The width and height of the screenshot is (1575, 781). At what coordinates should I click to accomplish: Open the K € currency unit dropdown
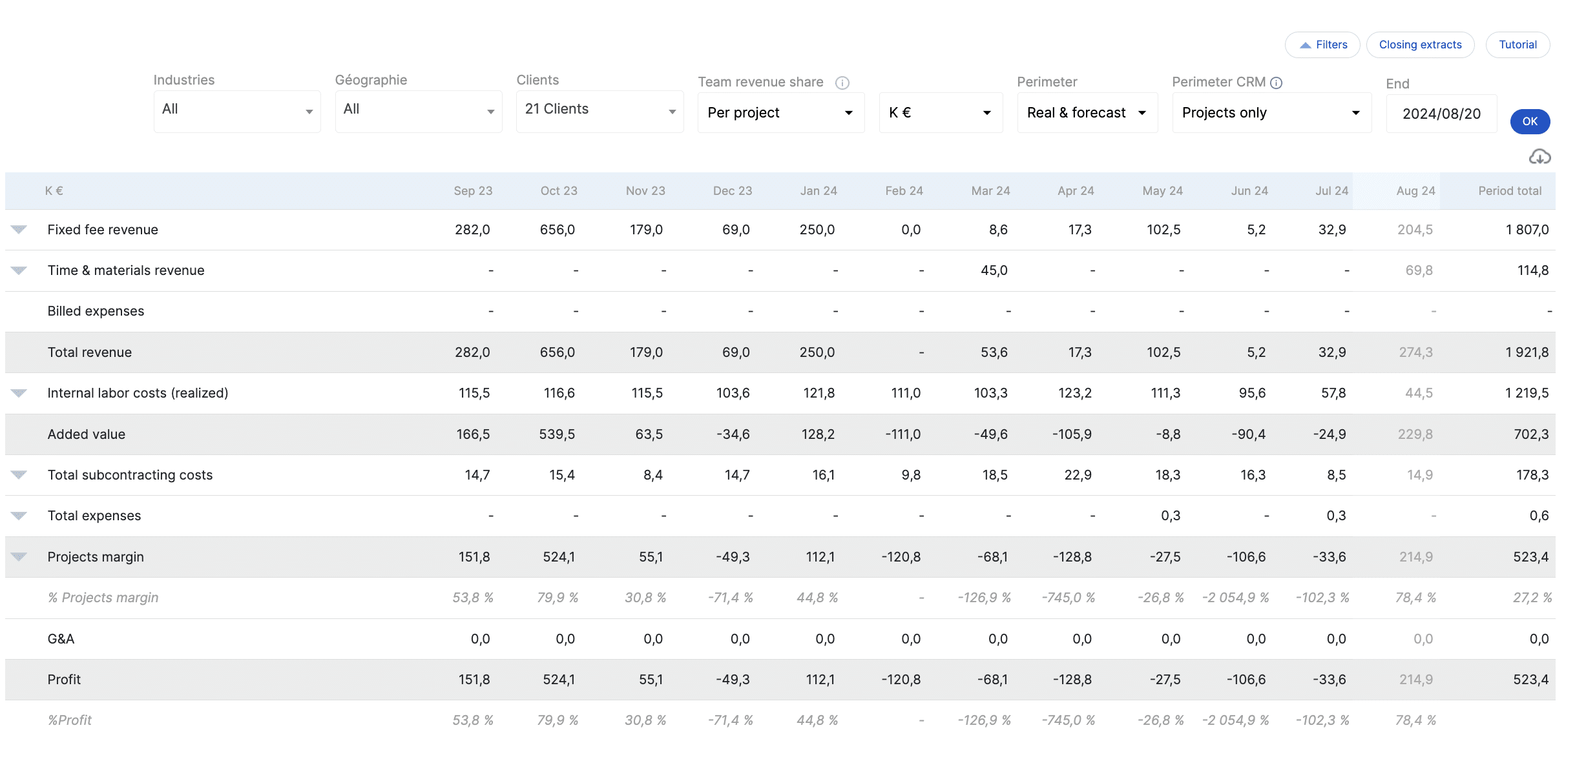pos(940,113)
